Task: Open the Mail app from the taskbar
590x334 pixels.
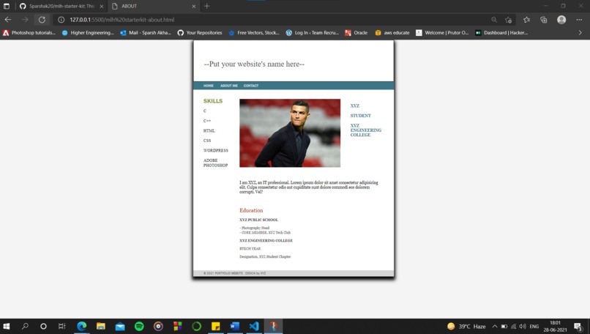Action: pyautogui.click(x=120, y=326)
